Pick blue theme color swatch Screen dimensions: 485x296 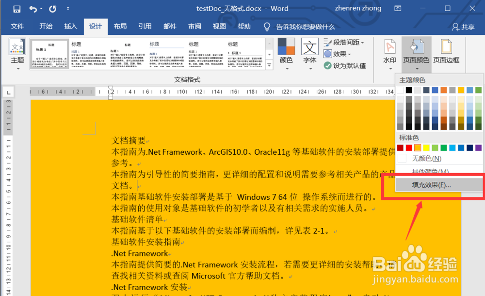[x=435, y=90]
